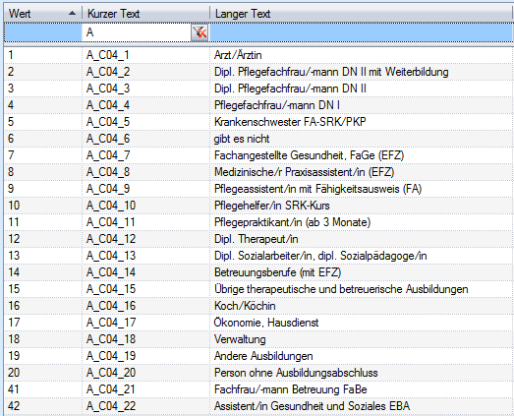This screenshot has height=416, width=514.
Task: Select the A_C04_19 cell
Action: [x=145, y=356]
